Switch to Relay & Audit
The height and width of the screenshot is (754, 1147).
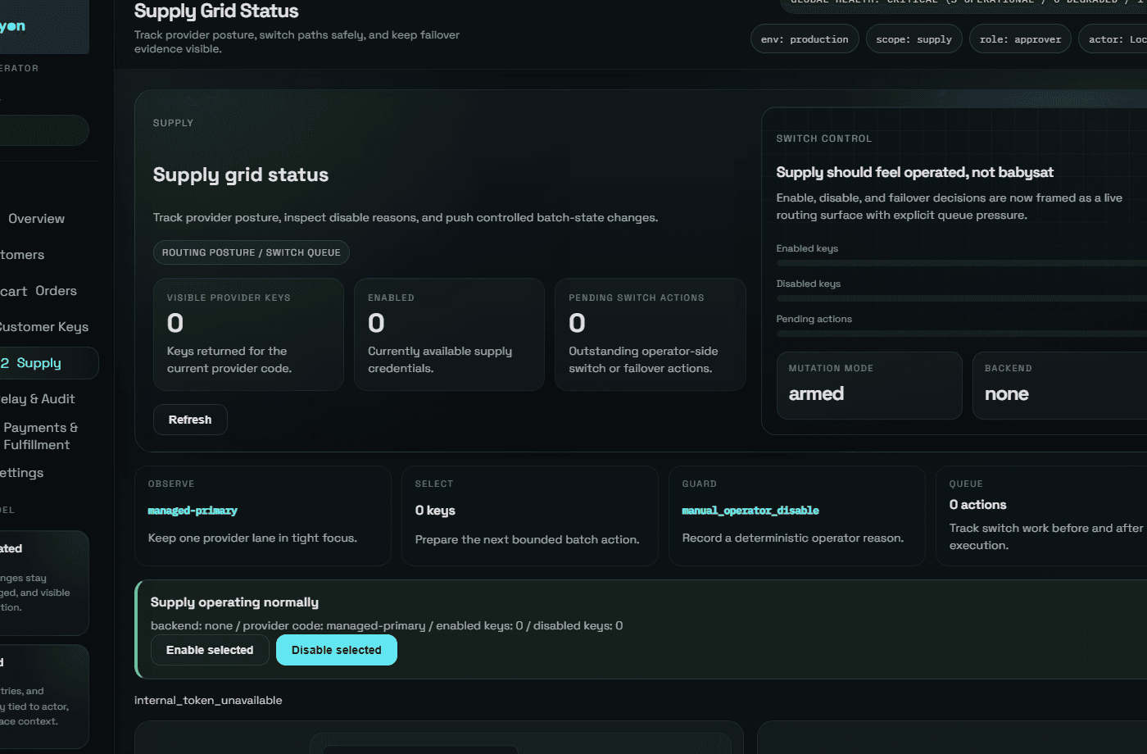(x=33, y=398)
